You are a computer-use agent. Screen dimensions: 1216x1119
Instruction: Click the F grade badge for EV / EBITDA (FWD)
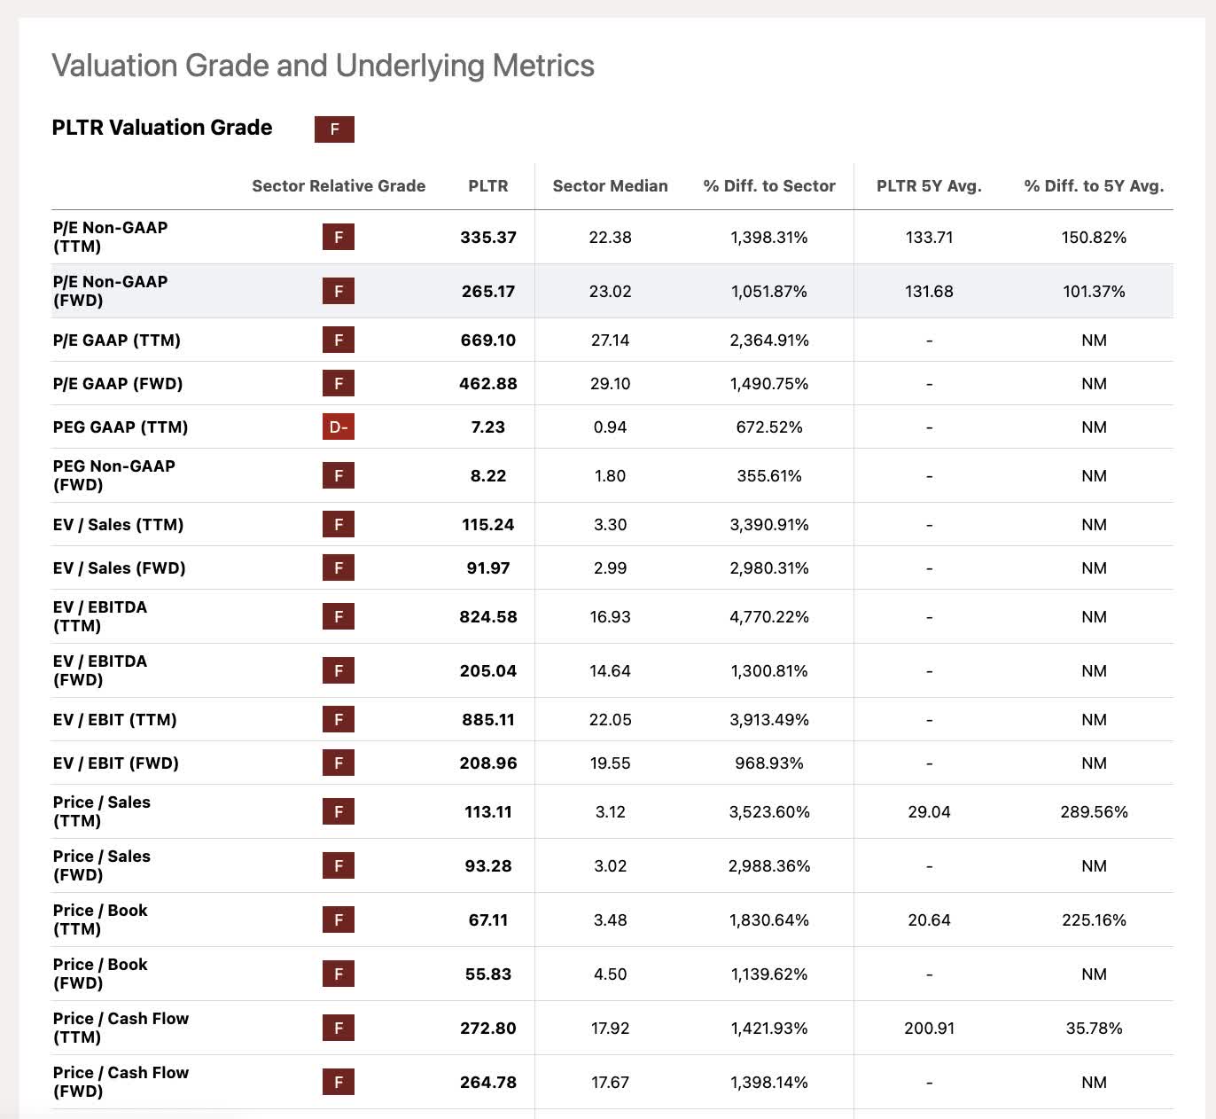coord(338,670)
